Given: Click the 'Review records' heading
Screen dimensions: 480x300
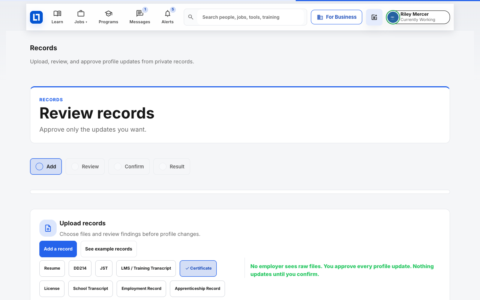Looking at the screenshot, I should (x=97, y=113).
